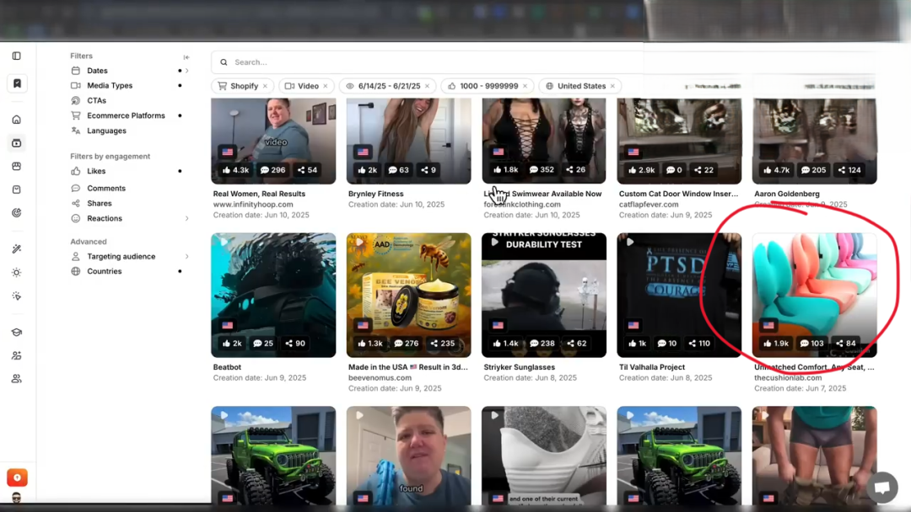This screenshot has width=911, height=512.
Task: Click shares count 235 on bee venom card
Action: click(443, 344)
